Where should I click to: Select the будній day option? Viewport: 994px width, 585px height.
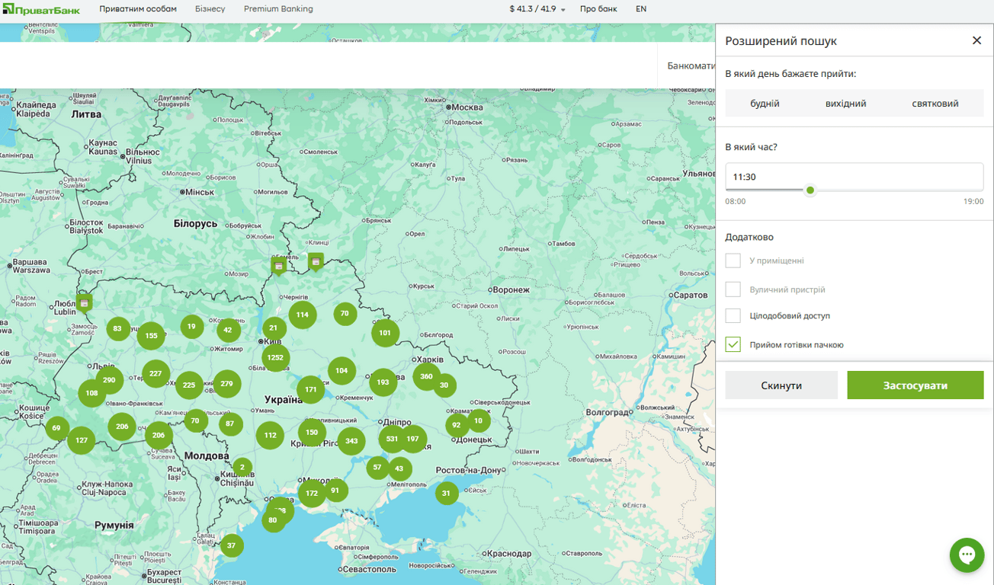pyautogui.click(x=765, y=104)
